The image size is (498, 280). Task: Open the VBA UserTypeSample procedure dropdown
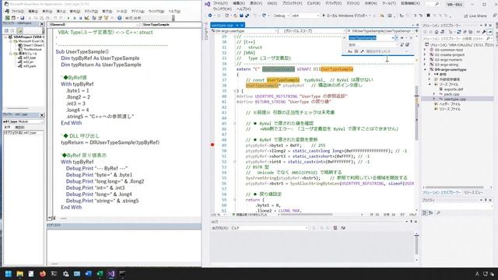tap(171, 24)
